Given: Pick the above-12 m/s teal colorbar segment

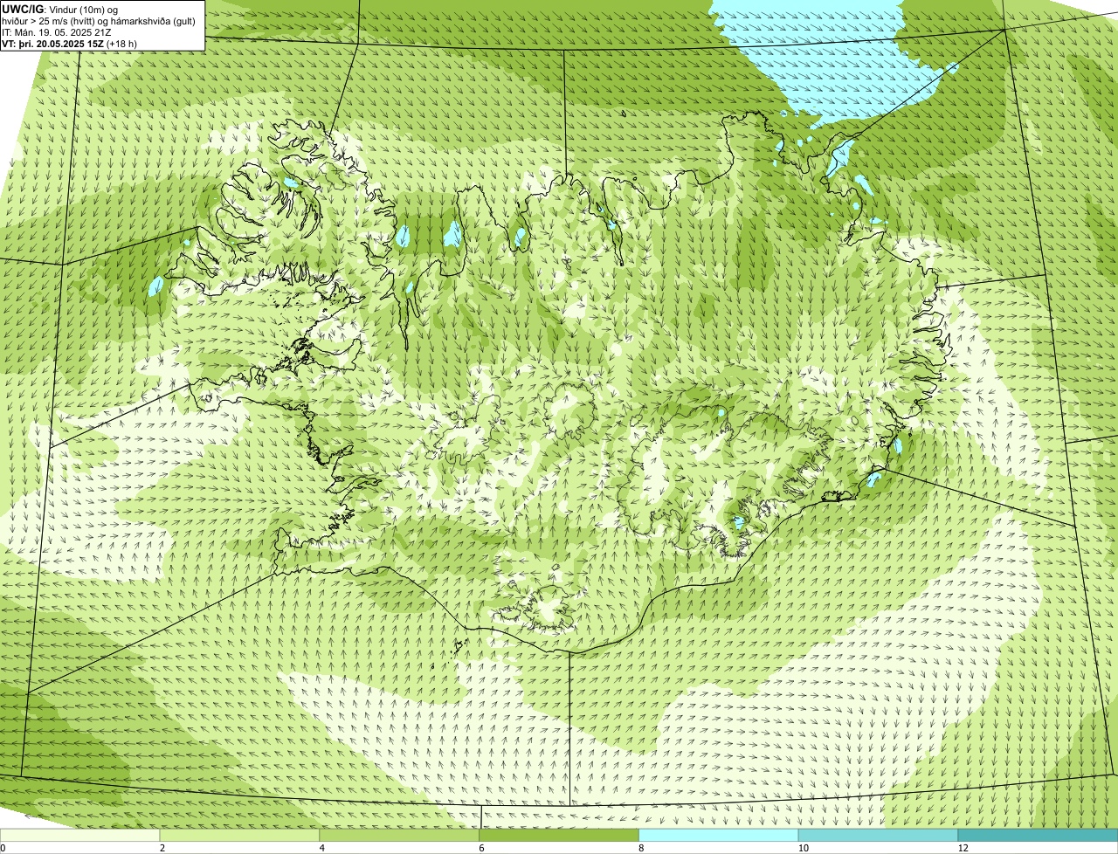Looking at the screenshot, I should (x=1039, y=835).
